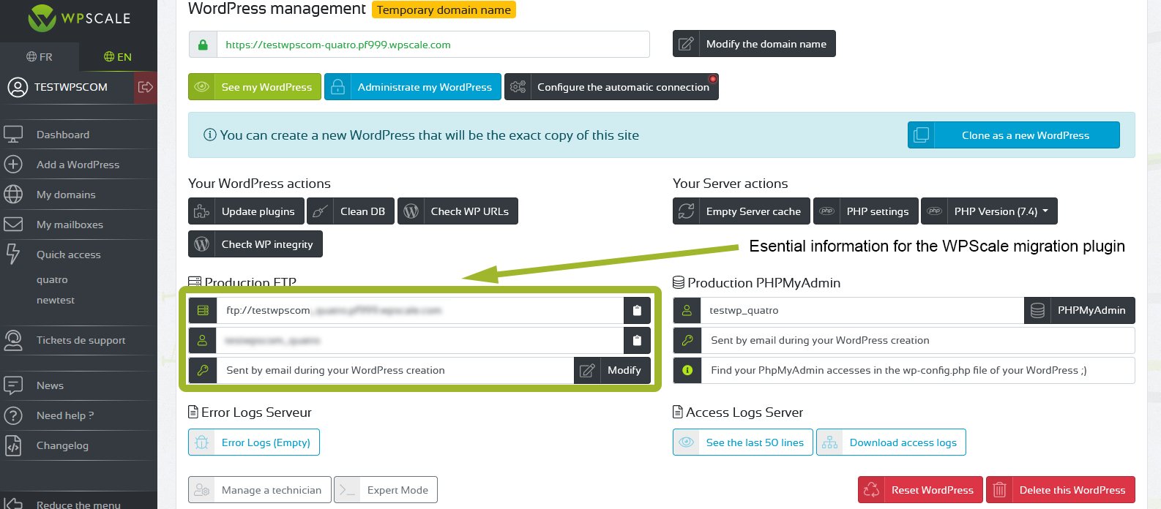This screenshot has height=509, width=1161.
Task: Click the temporary domain URL field
Action: (x=432, y=45)
